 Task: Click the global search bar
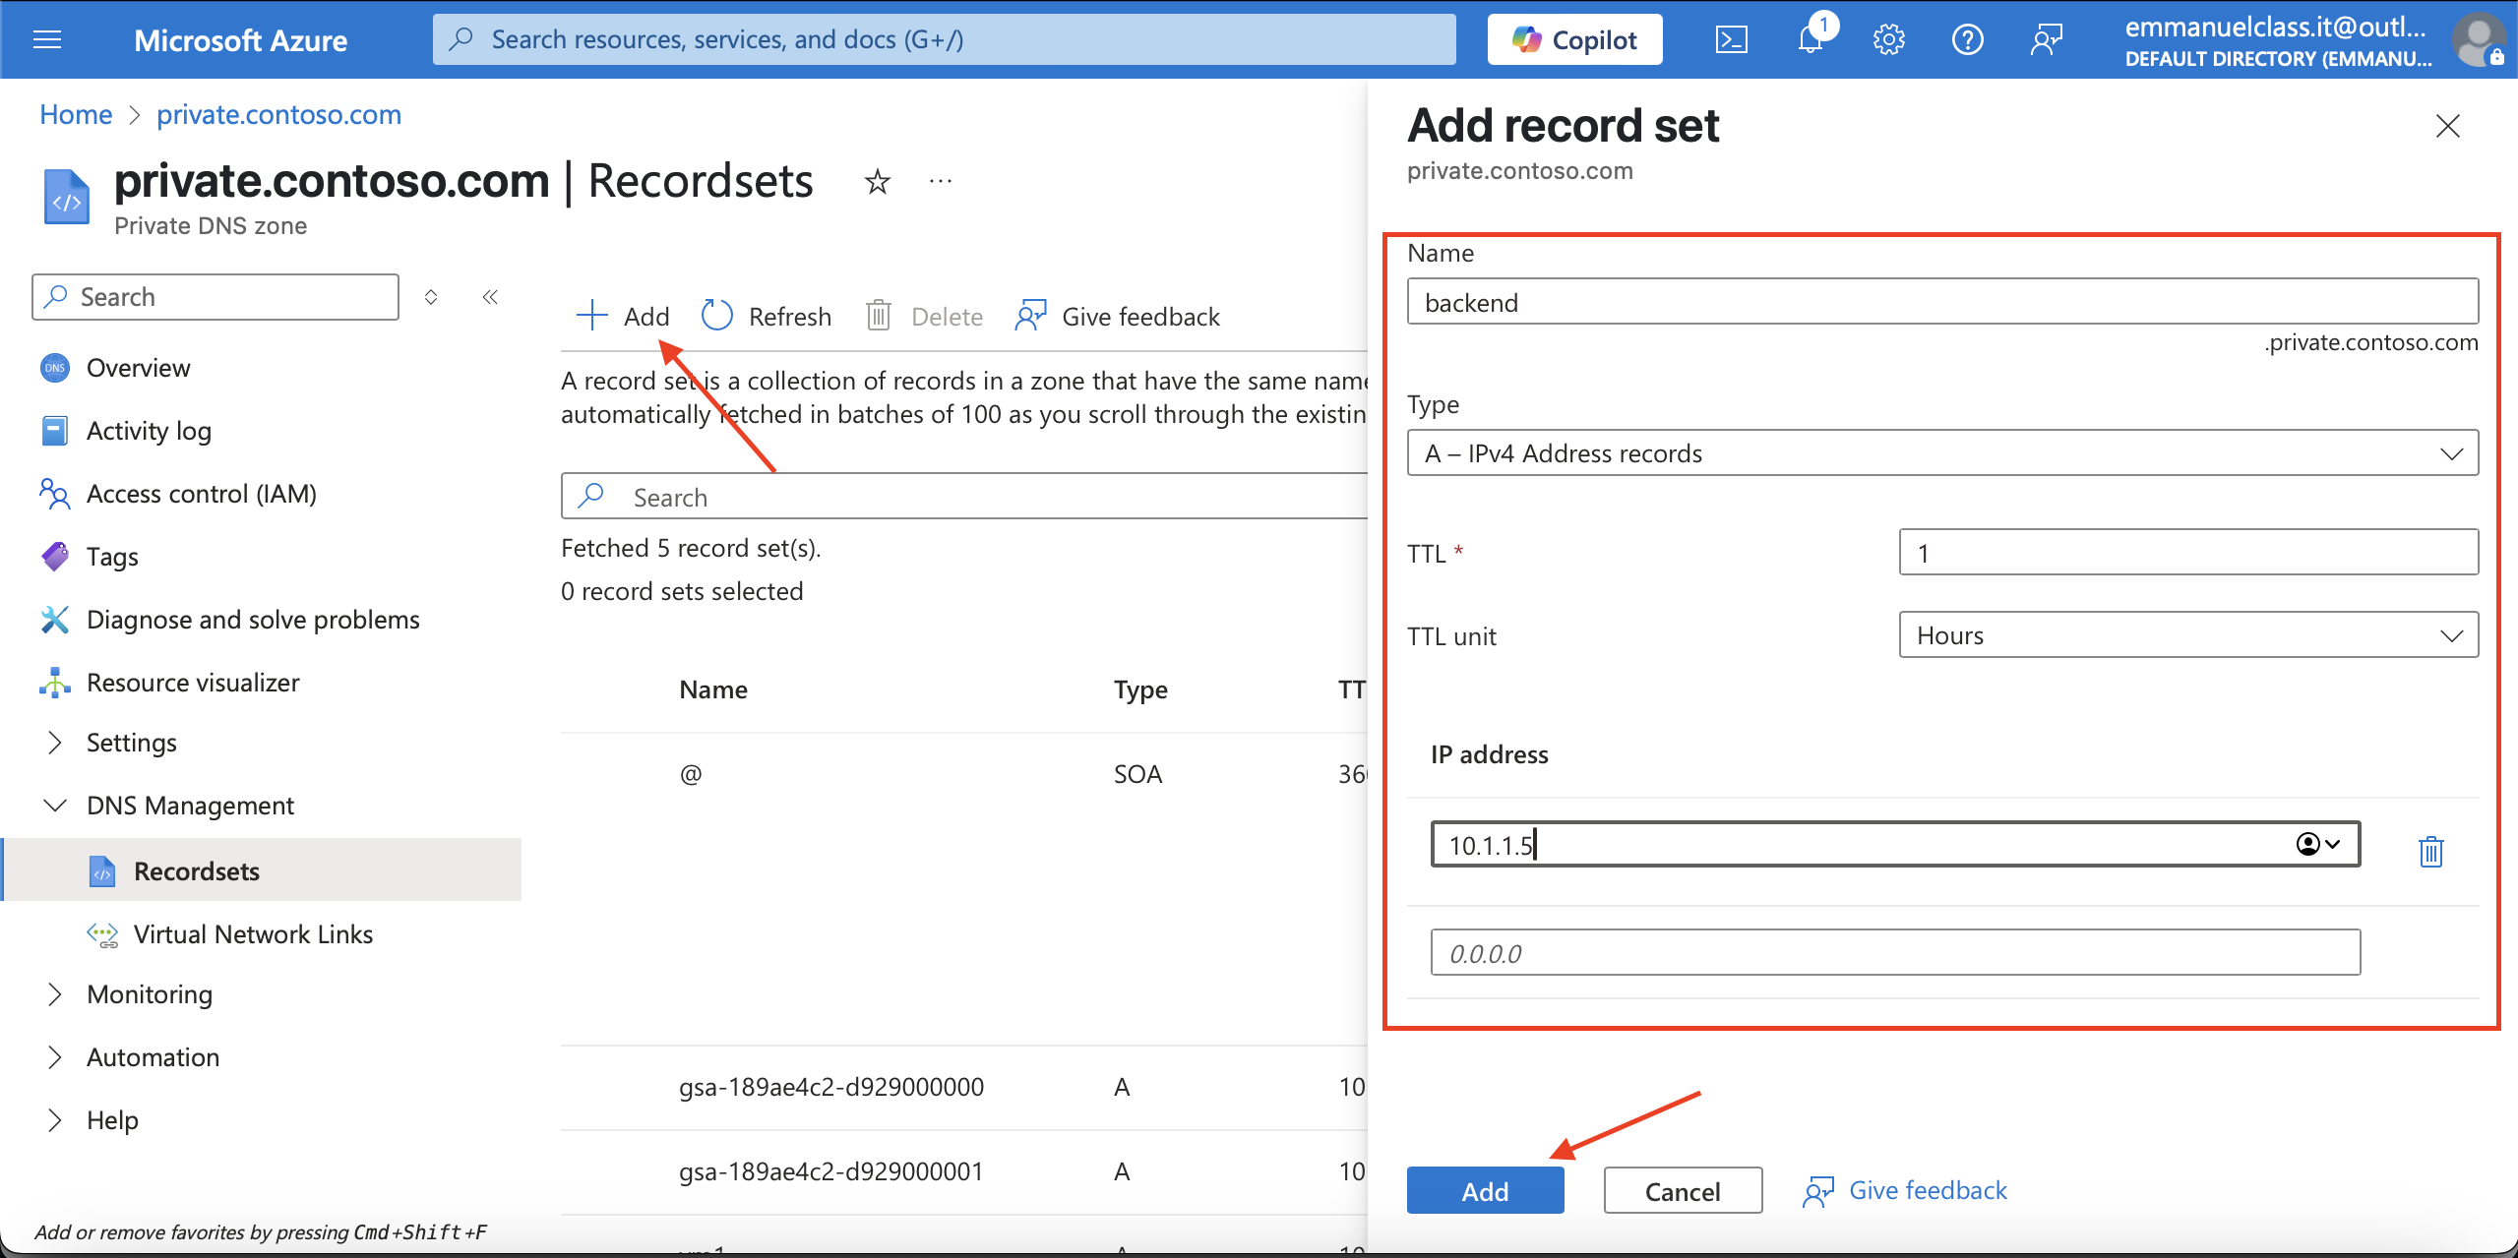(x=945, y=39)
